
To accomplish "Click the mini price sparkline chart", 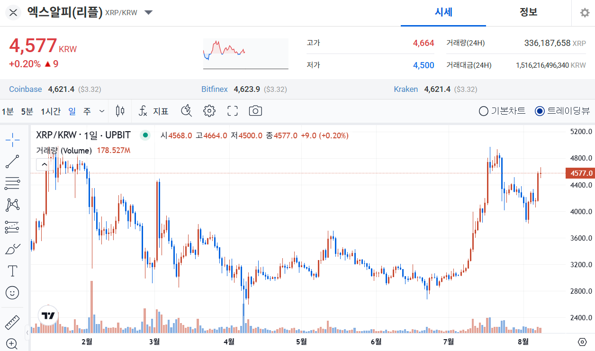I will [245, 54].
